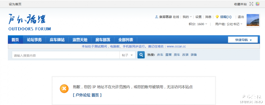Image resolution: width=265 pixels, height=105 pixels.
Task: Click the 床车 hot search keyword
Action: (x=160, y=55)
